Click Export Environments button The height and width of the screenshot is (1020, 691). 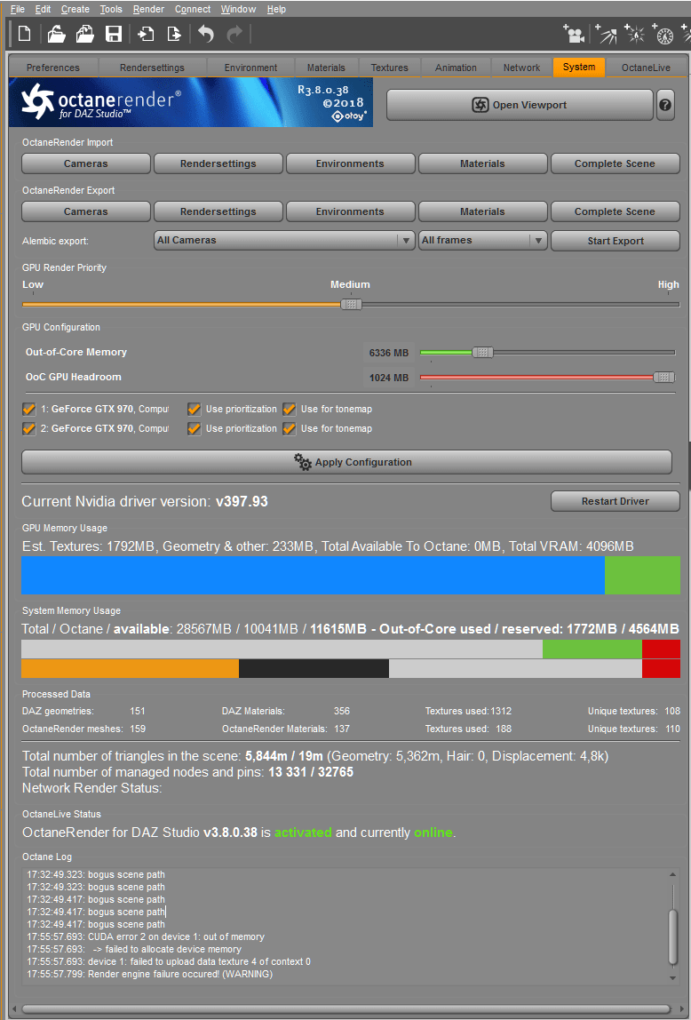pyautogui.click(x=350, y=211)
